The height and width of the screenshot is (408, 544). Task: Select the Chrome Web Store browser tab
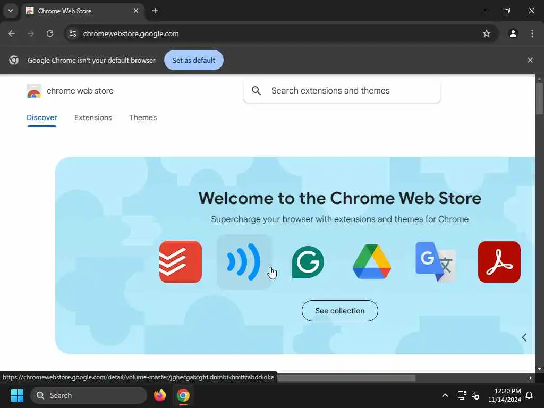[x=83, y=11]
